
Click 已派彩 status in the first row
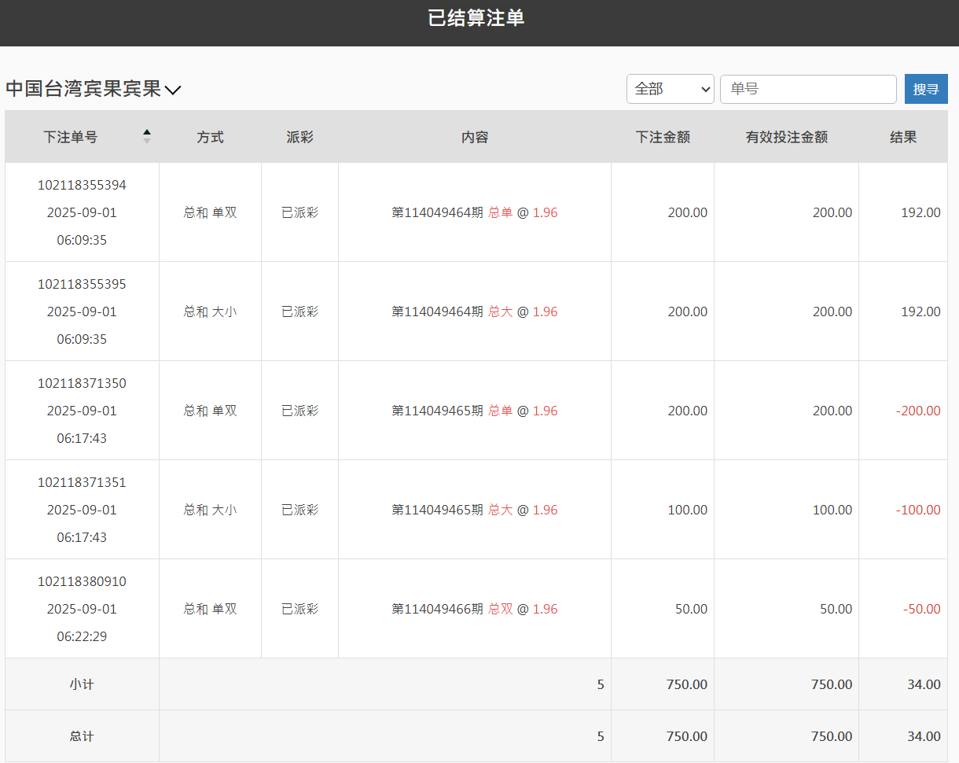coord(299,212)
